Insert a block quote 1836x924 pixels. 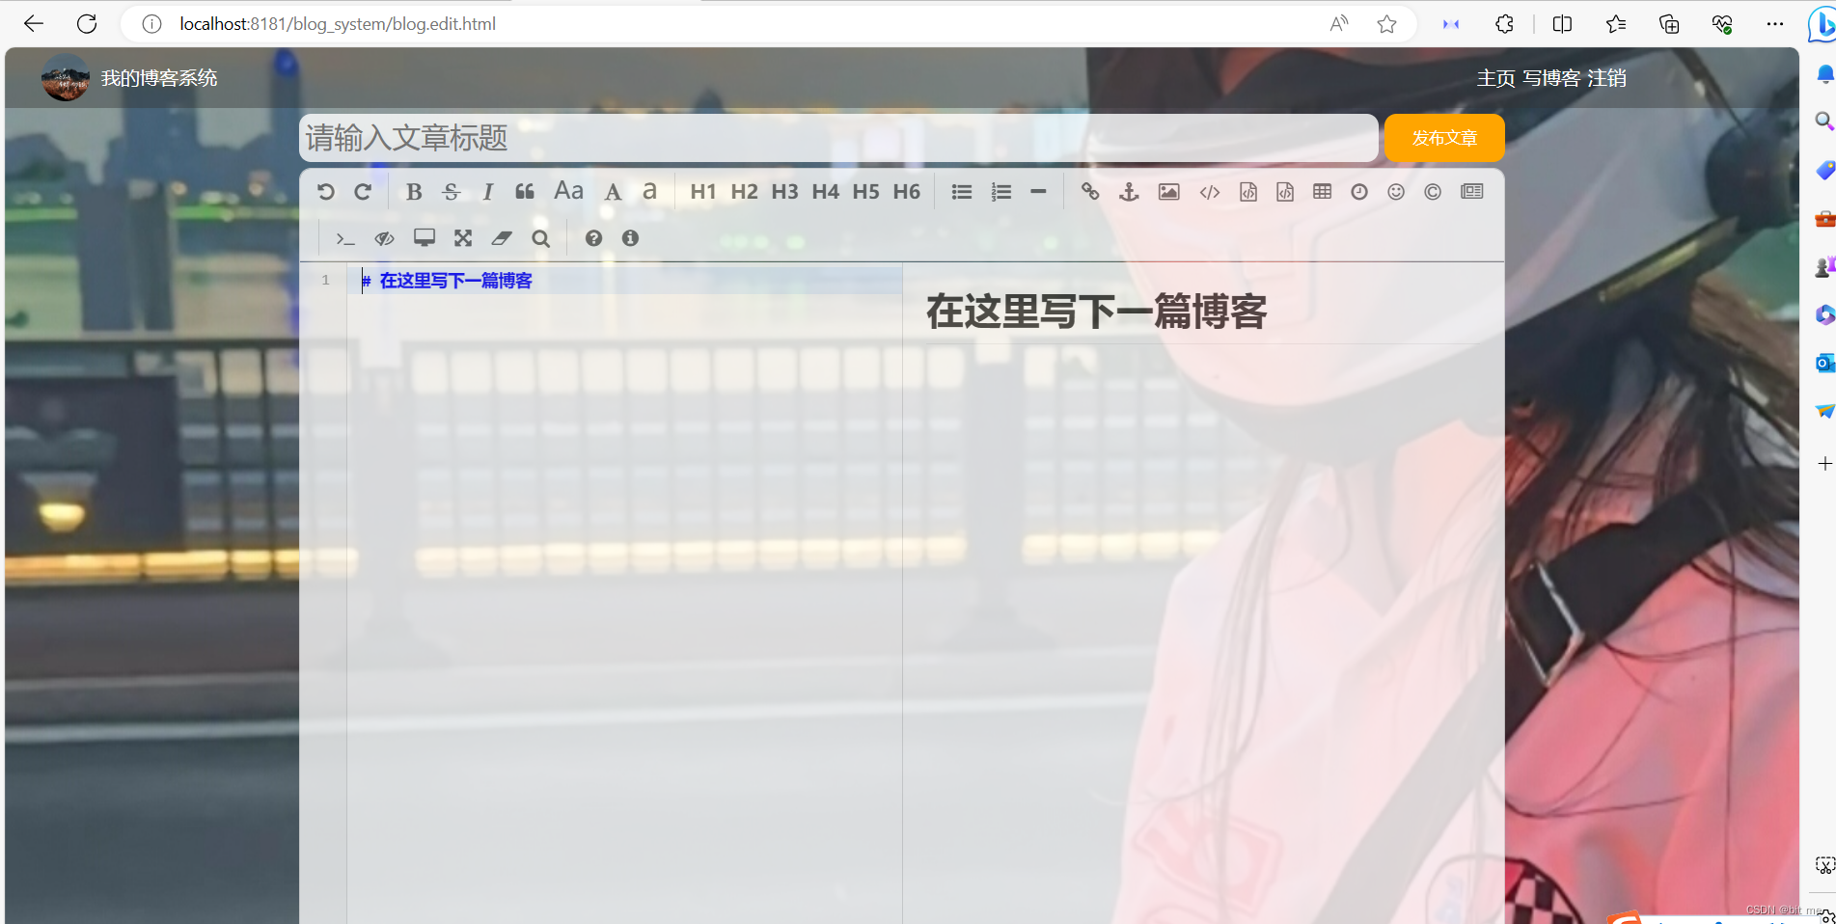tap(525, 192)
